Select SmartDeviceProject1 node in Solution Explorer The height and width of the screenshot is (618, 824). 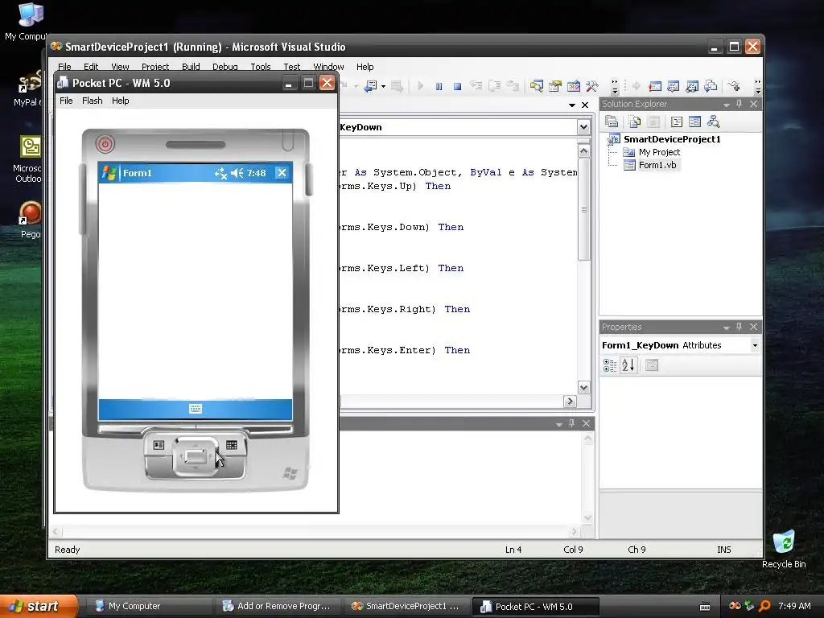click(672, 139)
